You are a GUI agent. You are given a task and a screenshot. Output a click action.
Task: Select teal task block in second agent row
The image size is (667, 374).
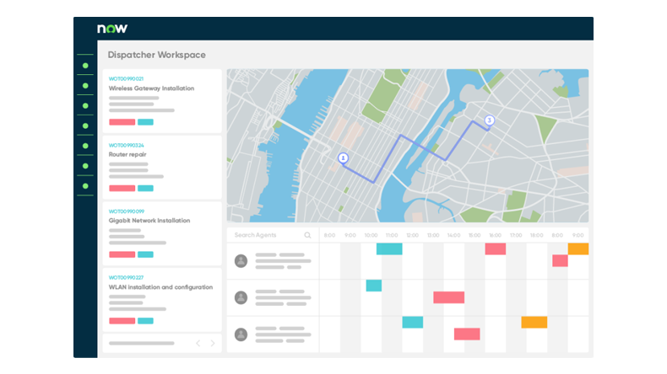coord(373,286)
